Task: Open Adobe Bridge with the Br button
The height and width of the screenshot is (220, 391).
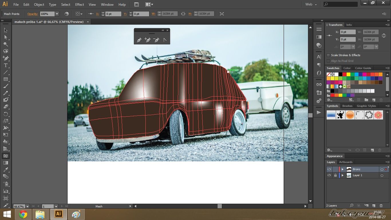Action: 137,5
